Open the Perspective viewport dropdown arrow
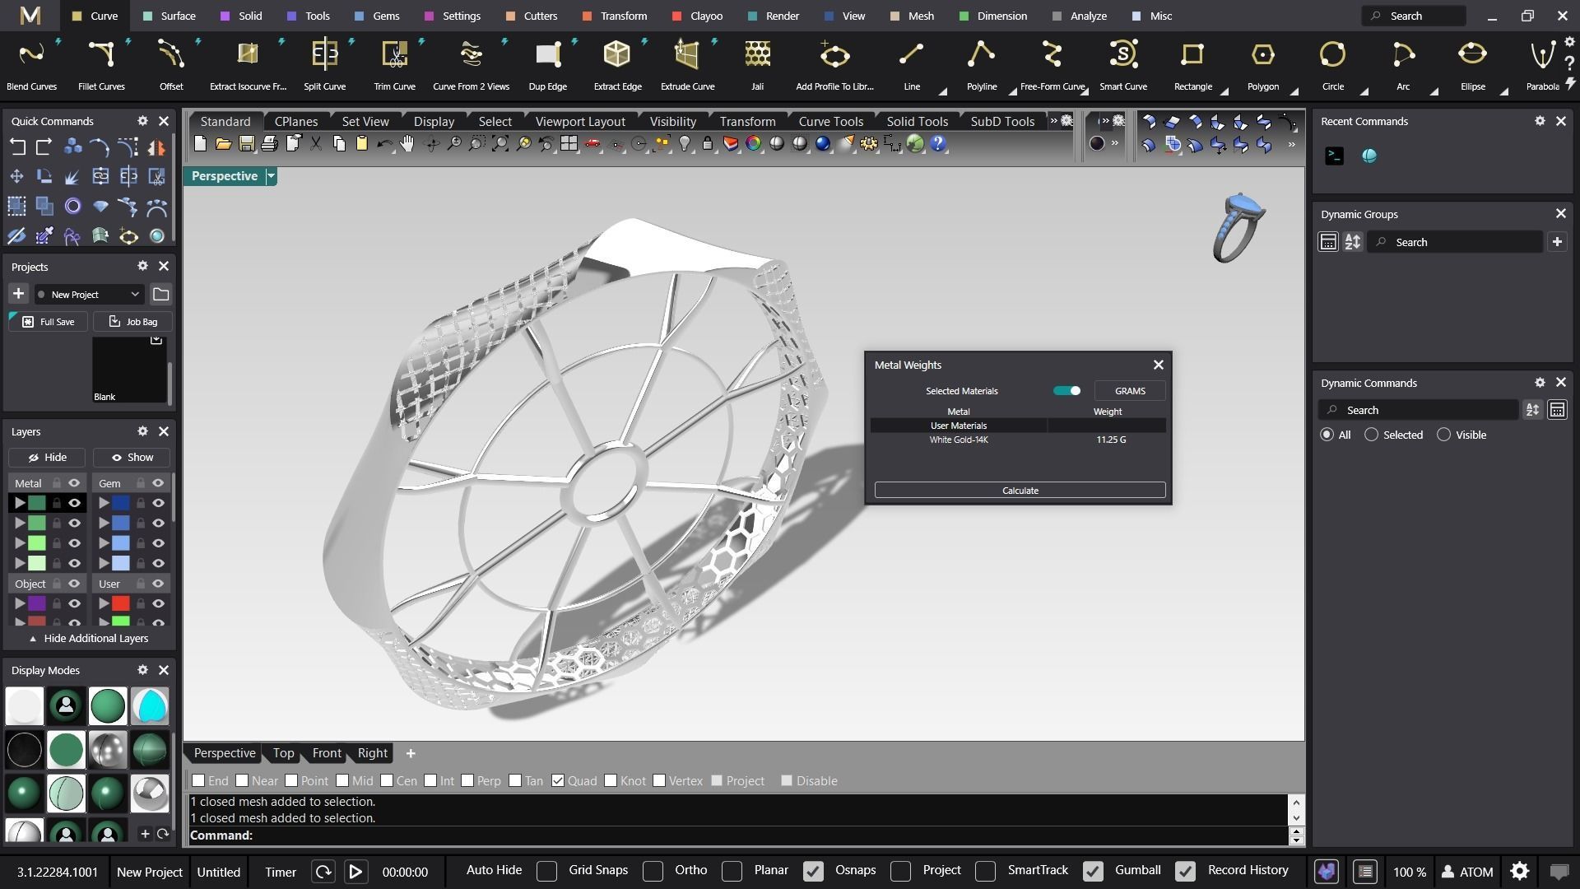The height and width of the screenshot is (889, 1580). pos(271,176)
